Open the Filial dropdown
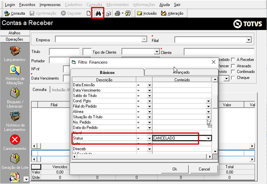This screenshot has height=184, width=267. coord(249,40)
